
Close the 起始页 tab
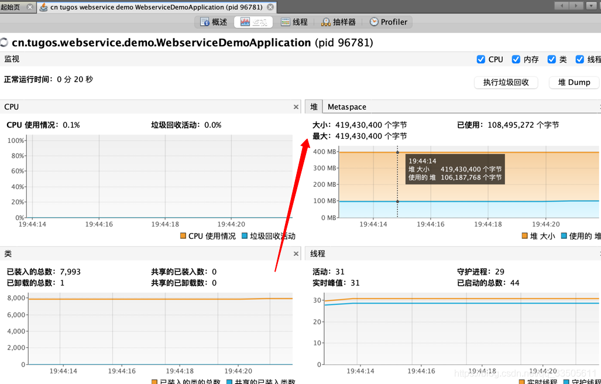pyautogui.click(x=29, y=7)
